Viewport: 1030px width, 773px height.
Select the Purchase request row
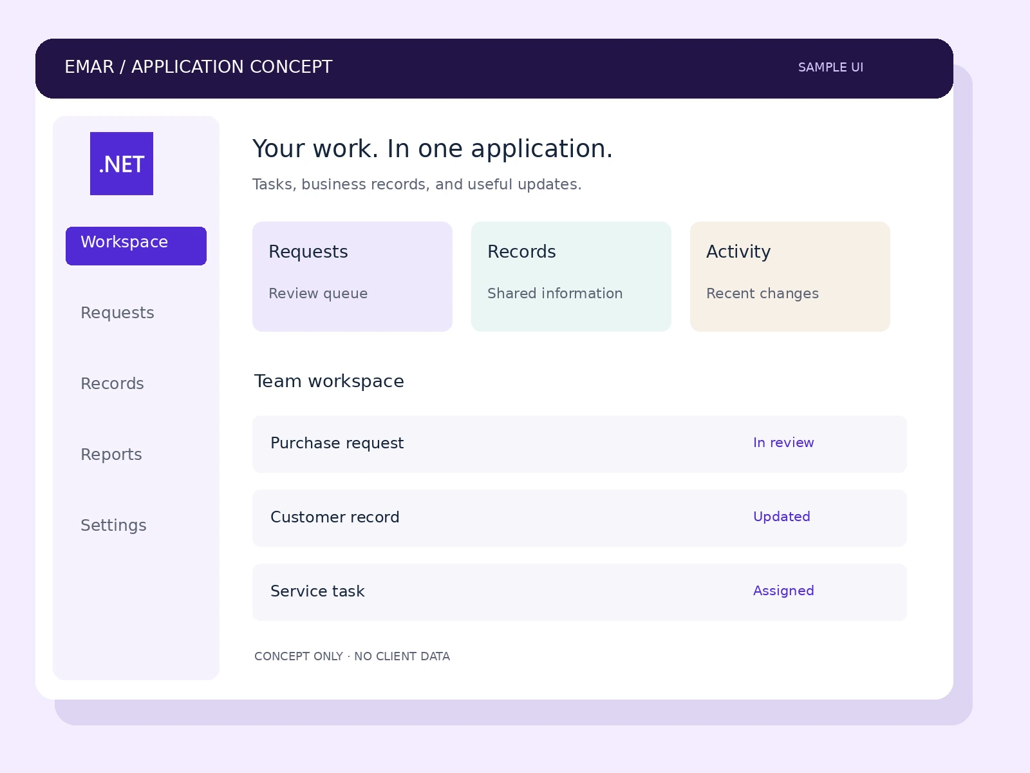pos(579,444)
